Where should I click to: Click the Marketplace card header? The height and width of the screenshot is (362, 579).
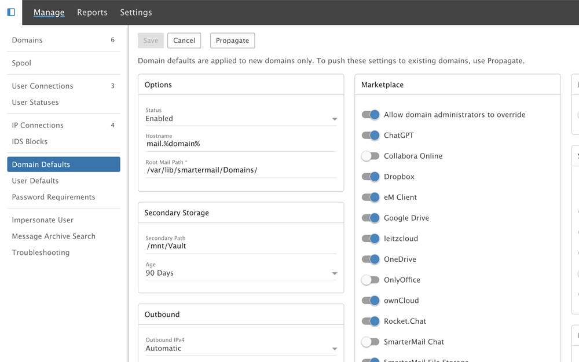[x=457, y=85]
